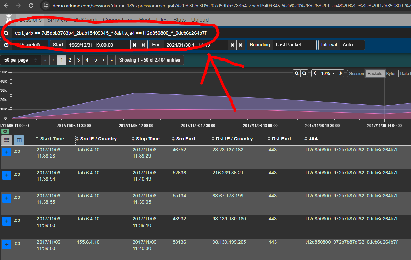The image size is (411, 260).
Task: Step End time to previous interval
Action: [x=232, y=45]
